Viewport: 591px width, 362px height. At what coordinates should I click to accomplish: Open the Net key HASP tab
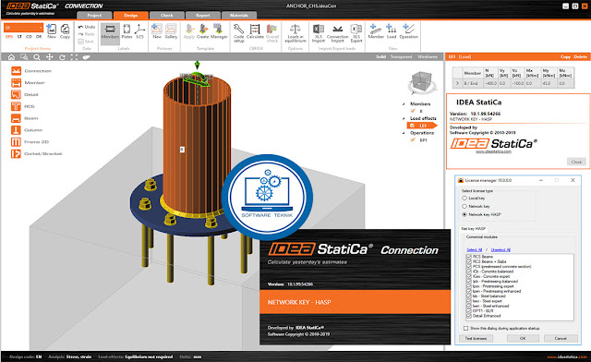(x=474, y=228)
